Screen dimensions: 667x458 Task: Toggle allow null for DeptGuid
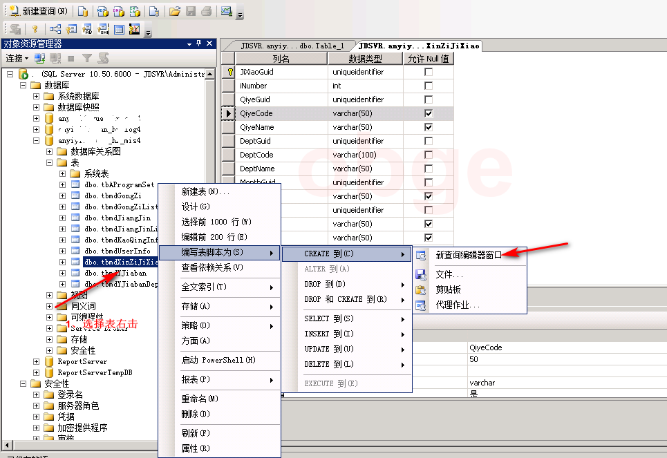coord(429,141)
